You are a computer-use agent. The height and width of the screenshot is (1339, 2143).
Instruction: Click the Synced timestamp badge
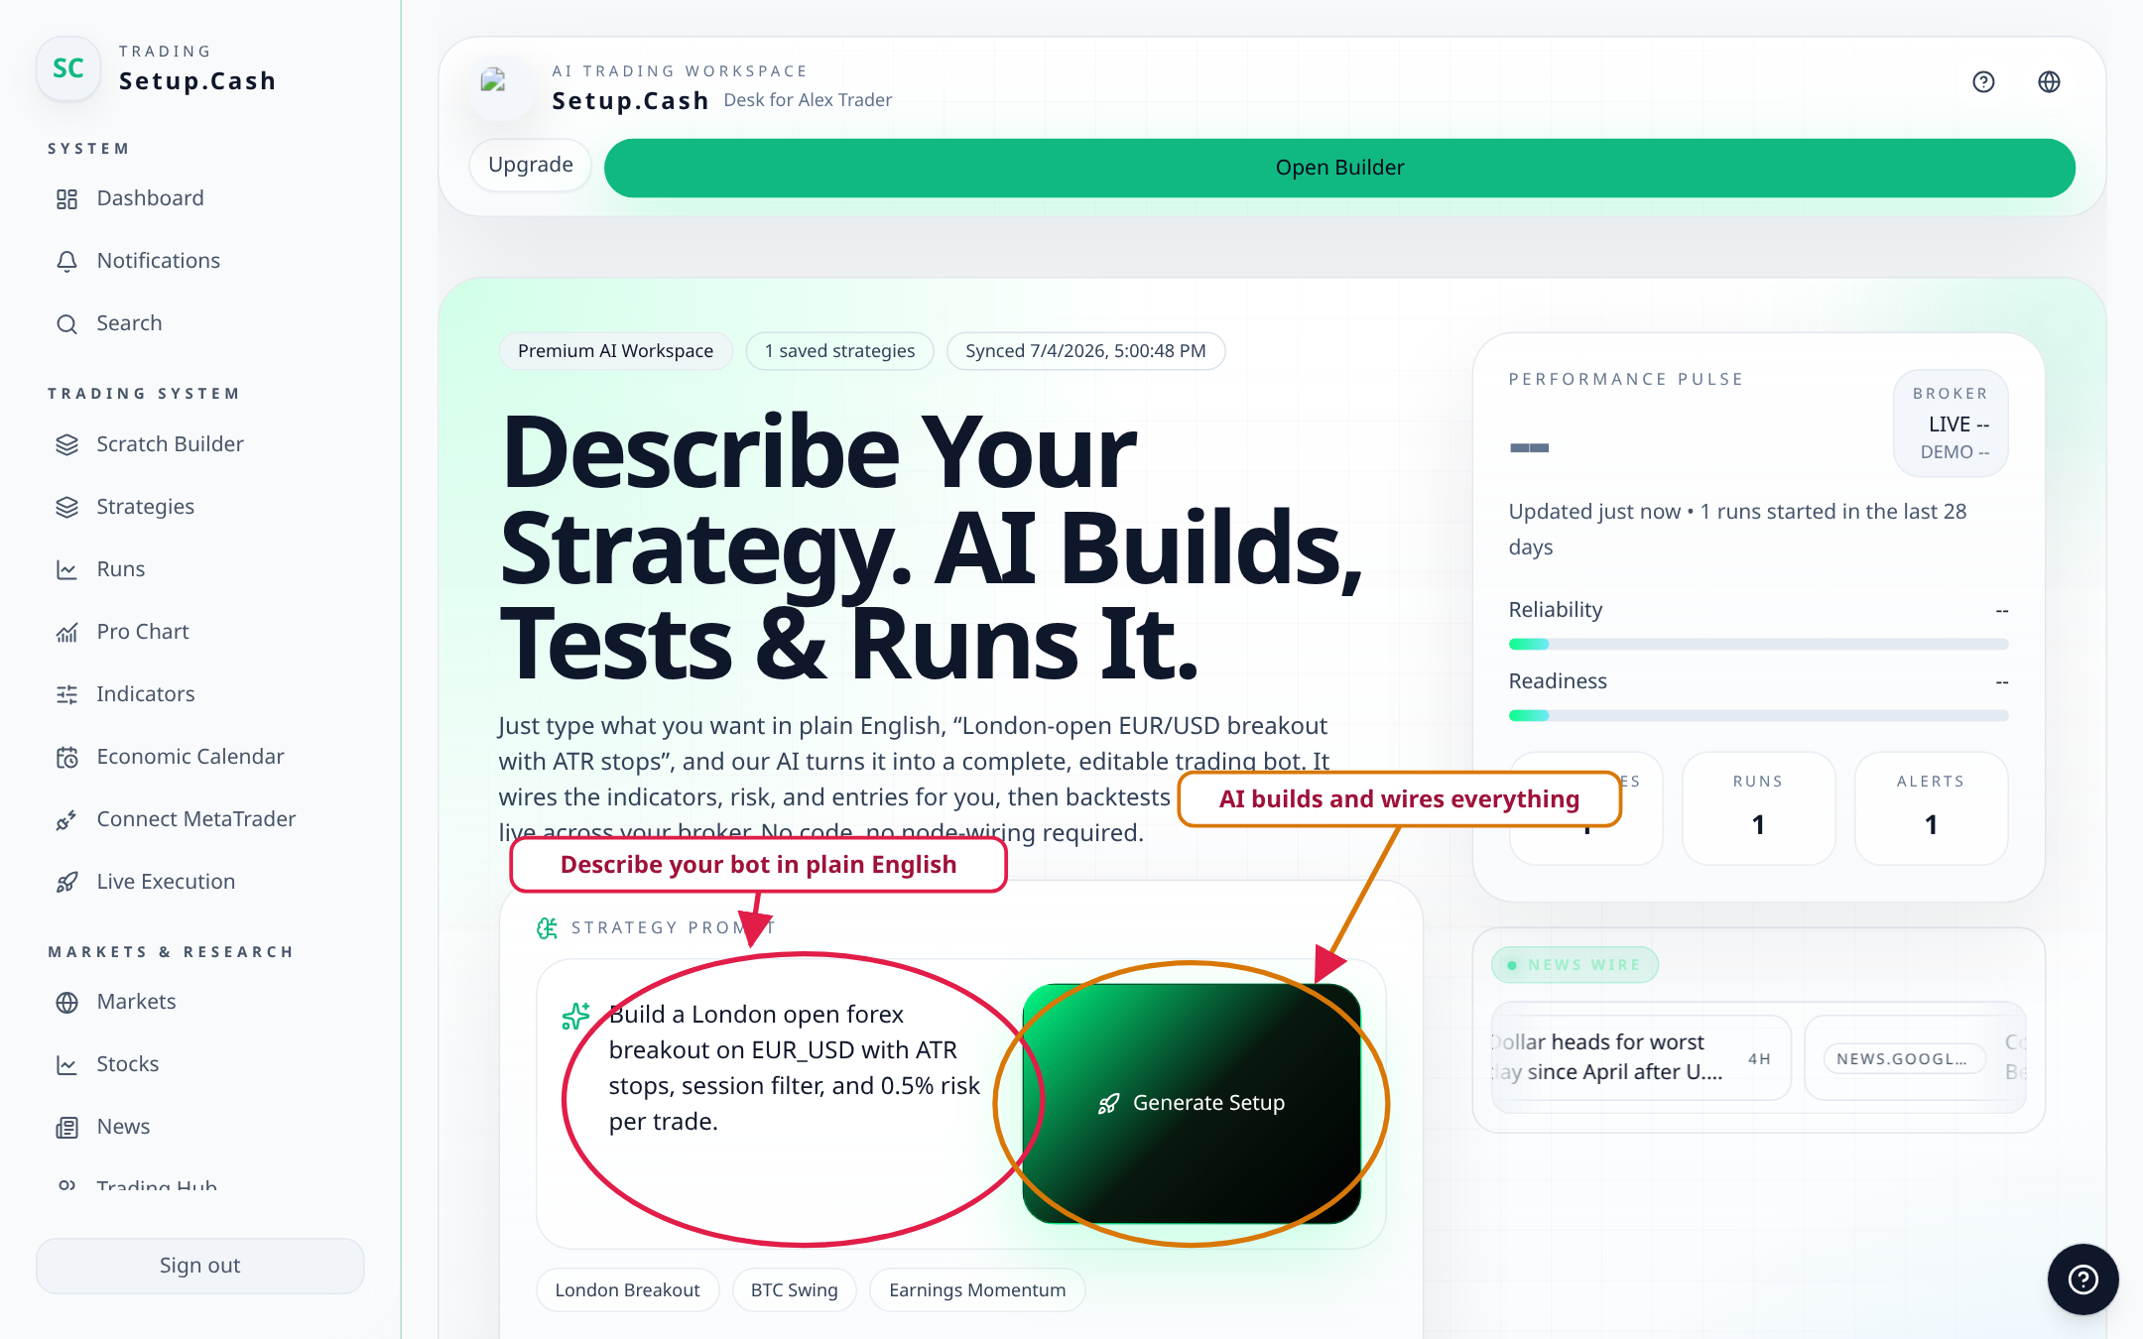tap(1085, 351)
